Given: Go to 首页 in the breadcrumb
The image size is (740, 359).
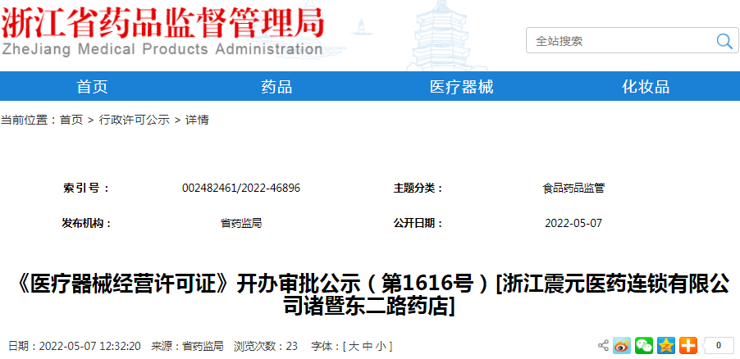Looking at the screenshot, I should click(71, 120).
